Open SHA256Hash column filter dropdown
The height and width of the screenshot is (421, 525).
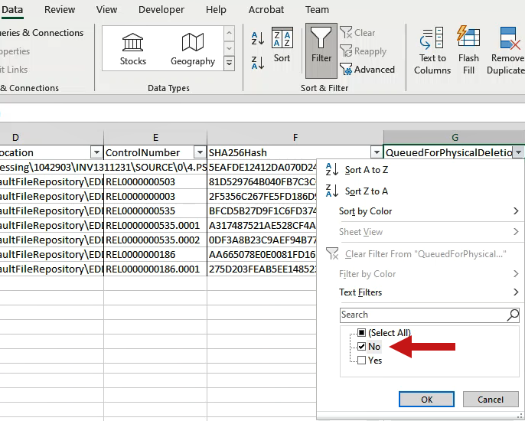pos(377,153)
